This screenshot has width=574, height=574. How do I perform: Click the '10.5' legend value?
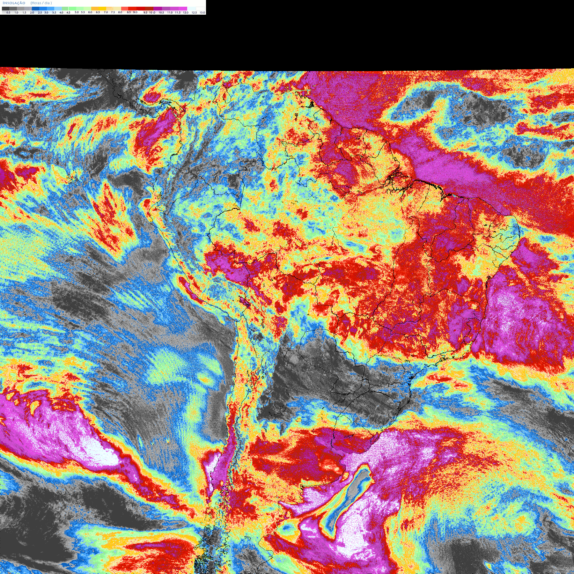point(161,12)
